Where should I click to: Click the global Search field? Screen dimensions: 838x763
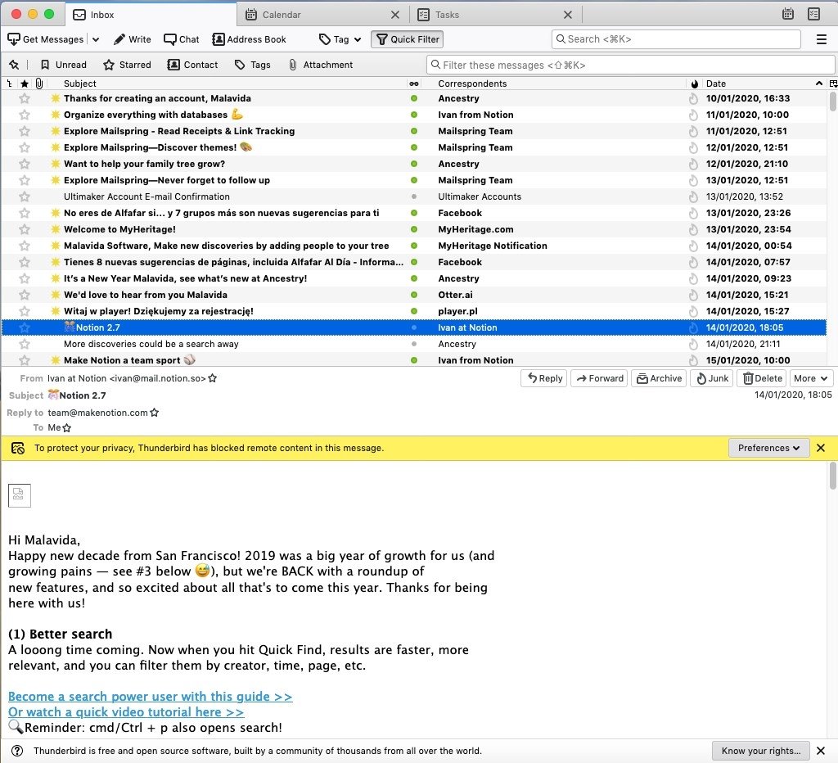(676, 39)
